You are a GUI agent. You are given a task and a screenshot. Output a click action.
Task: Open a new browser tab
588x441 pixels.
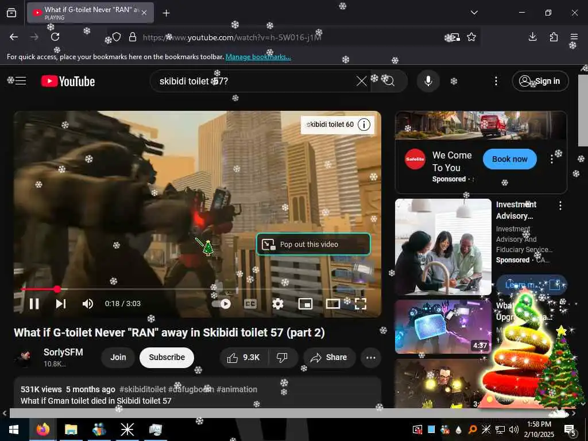[166, 13]
